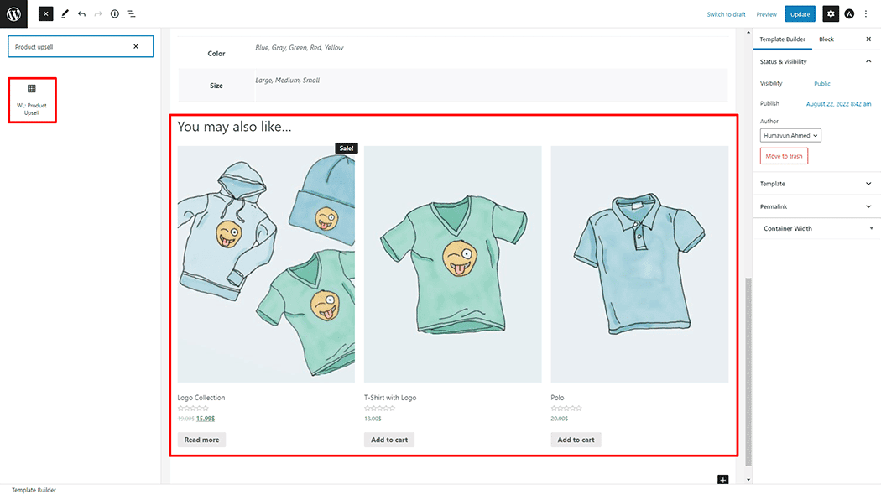The image size is (881, 495).
Task: Select the pencil edit tool
Action: click(65, 13)
